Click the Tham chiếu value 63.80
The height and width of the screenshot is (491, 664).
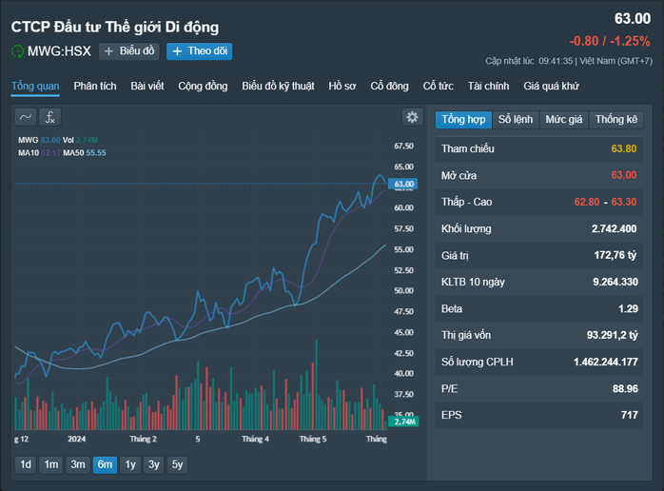(x=624, y=148)
